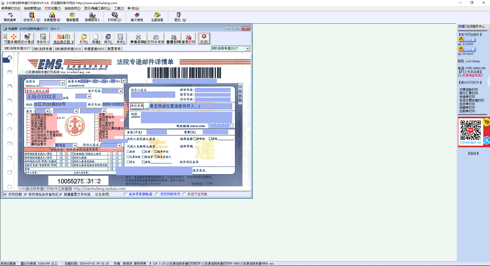This screenshot has height=266, width=490.
Task: Open the 打印机 printer settings
Action: [115, 17]
